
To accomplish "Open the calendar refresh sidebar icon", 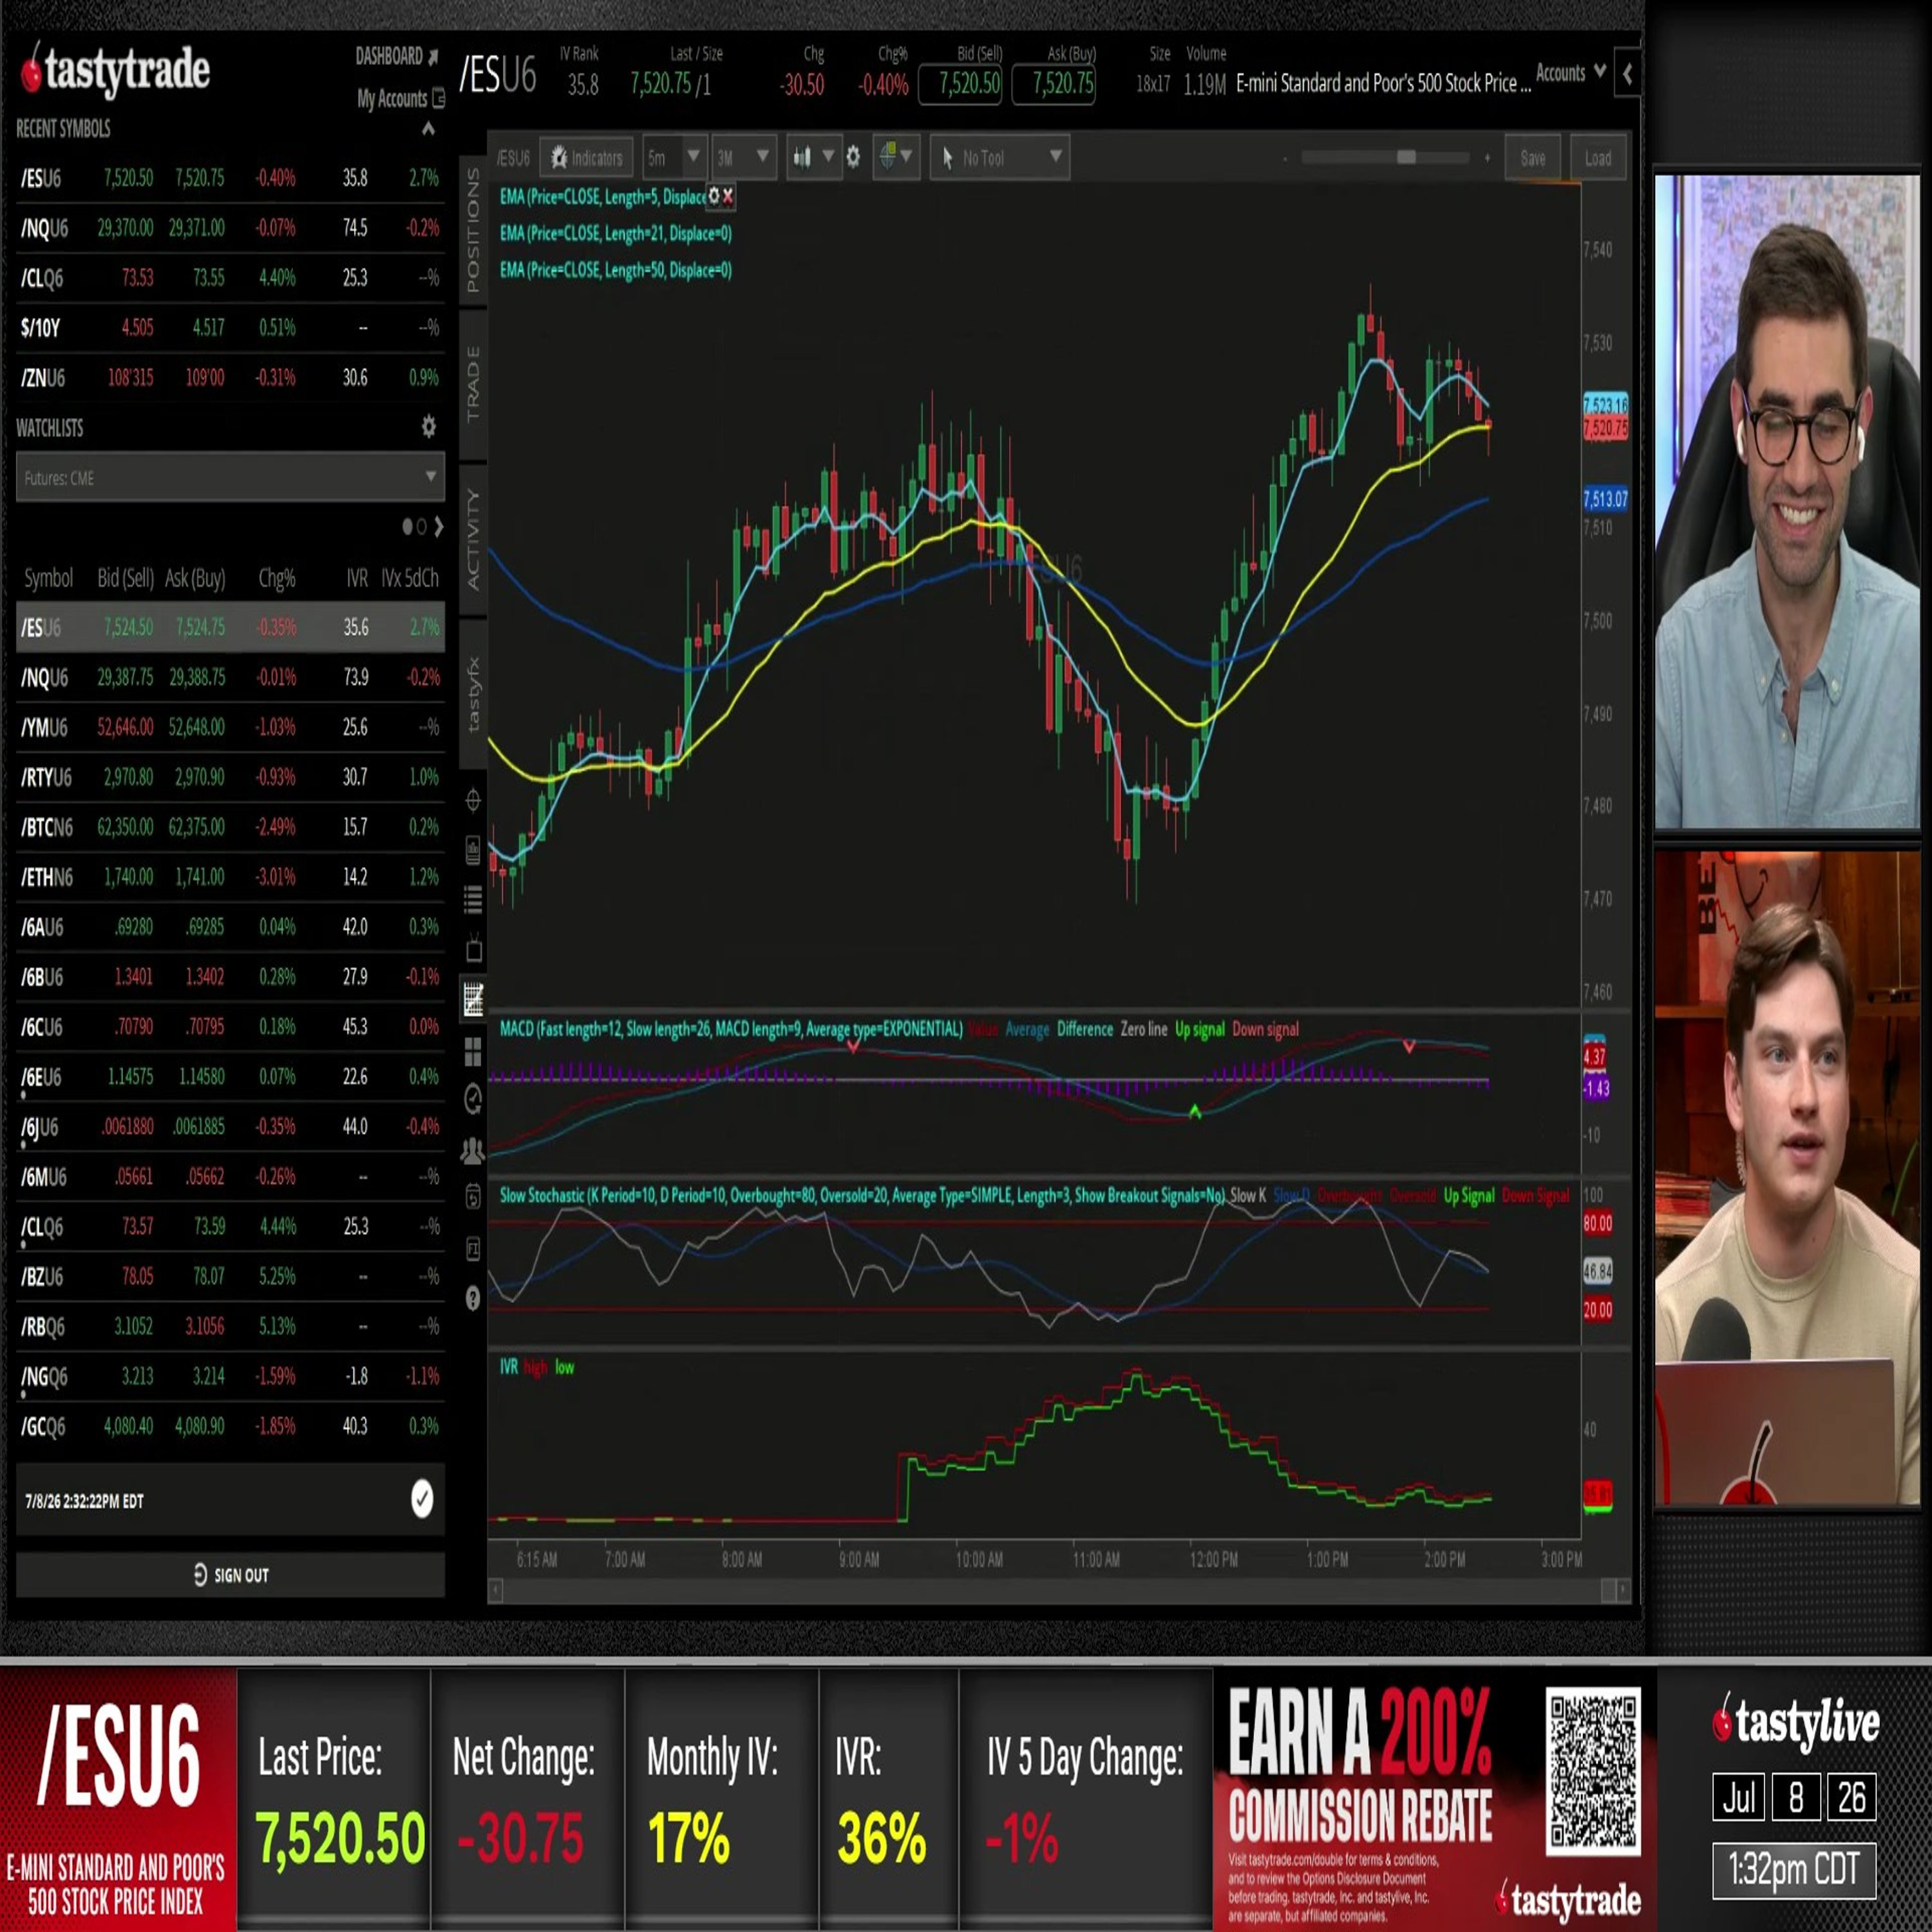I will (x=473, y=1197).
